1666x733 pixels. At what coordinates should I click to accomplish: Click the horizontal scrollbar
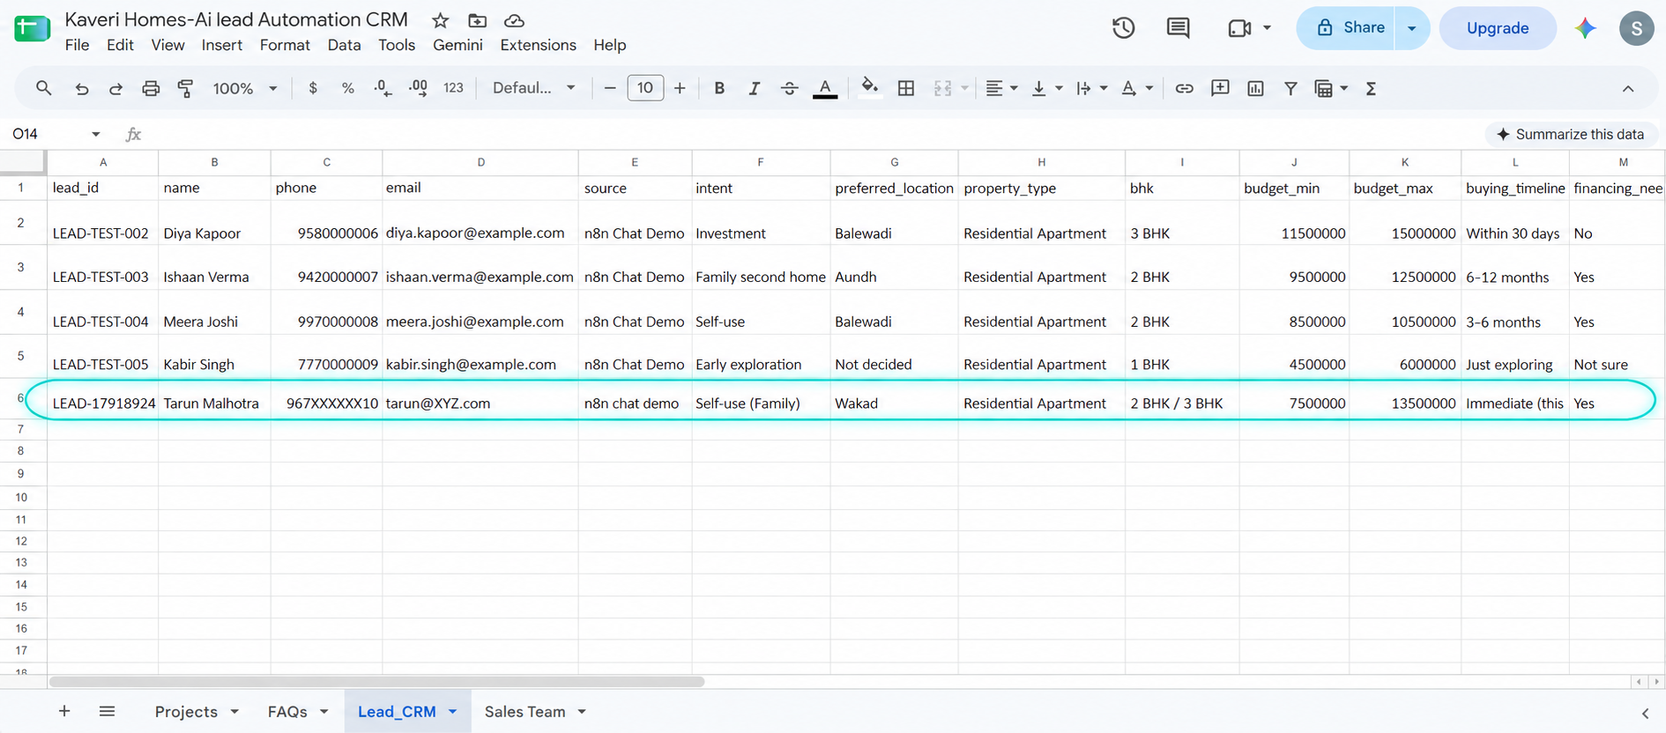[x=376, y=681]
